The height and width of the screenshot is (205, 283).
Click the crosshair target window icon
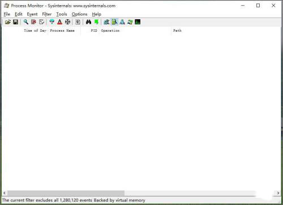tap(67, 22)
